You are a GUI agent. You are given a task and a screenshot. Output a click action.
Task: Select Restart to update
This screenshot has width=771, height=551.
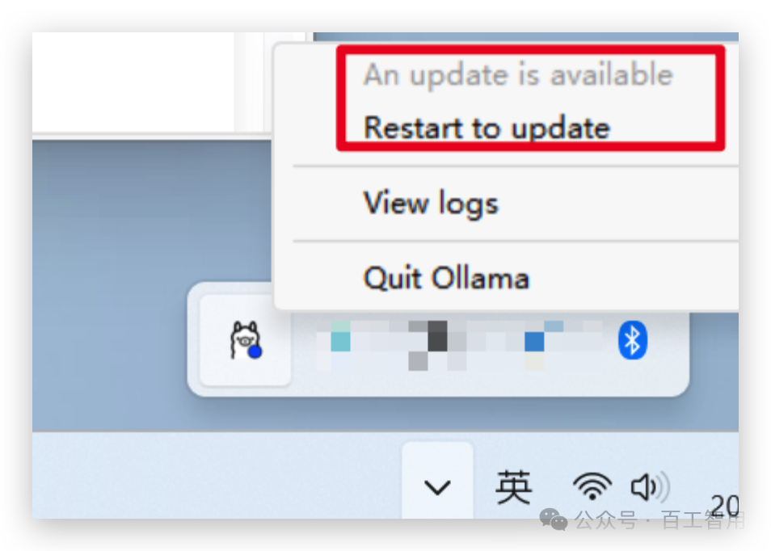[x=487, y=128]
